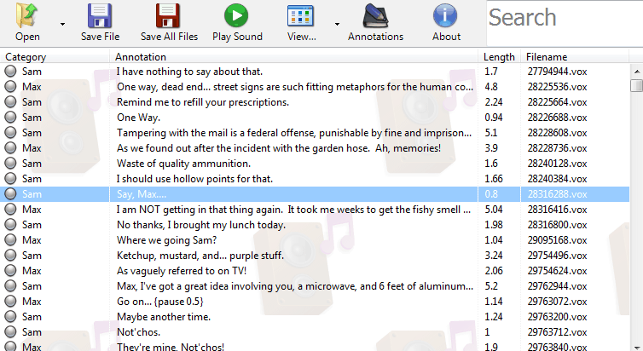The image size is (643, 351).
Task: Click the green Play Sound button
Action: click(x=236, y=15)
